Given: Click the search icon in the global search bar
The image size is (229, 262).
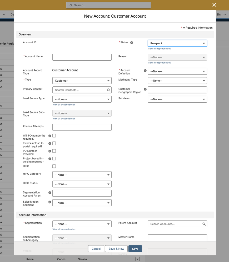Looking at the screenshot, I should point(71,5).
